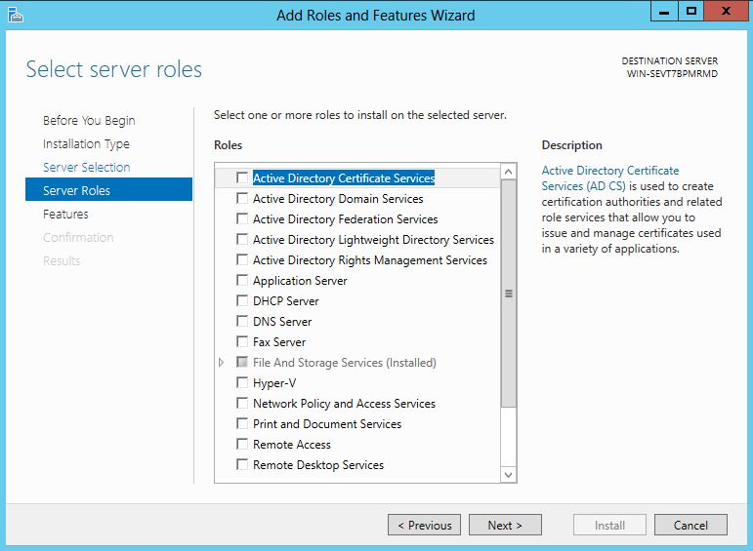The width and height of the screenshot is (753, 551).
Task: Expand File And Storage Services node
Action: click(x=222, y=363)
